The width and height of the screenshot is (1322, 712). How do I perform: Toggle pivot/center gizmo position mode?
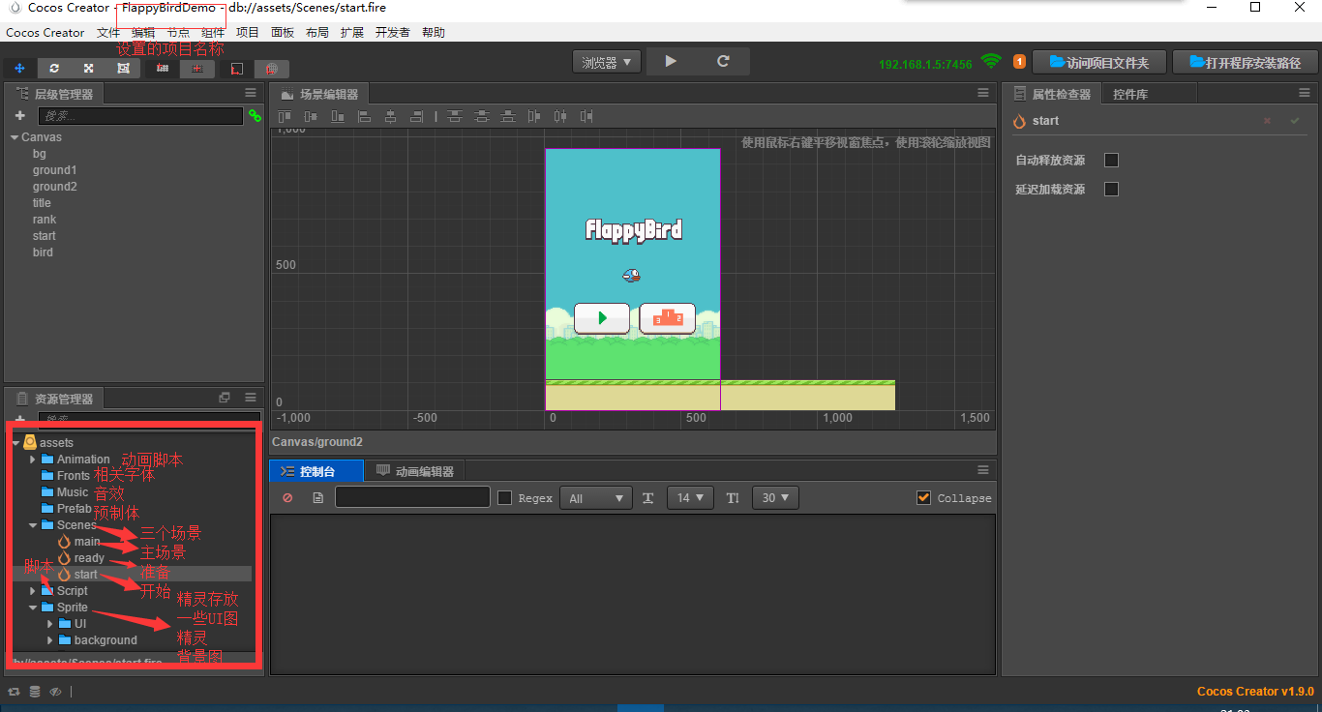(163, 69)
